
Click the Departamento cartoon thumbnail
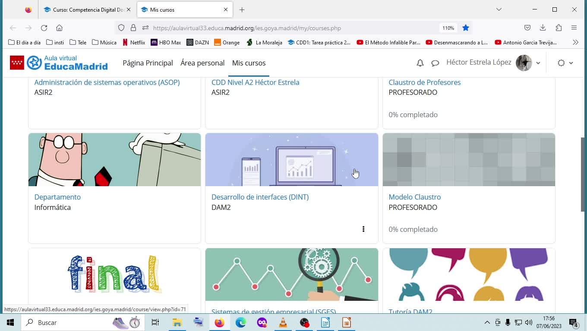point(114,159)
